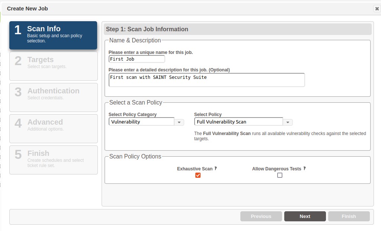Image resolution: width=381 pixels, height=231 pixels.
Task: Click the unique job name input field
Action: [x=137, y=59]
